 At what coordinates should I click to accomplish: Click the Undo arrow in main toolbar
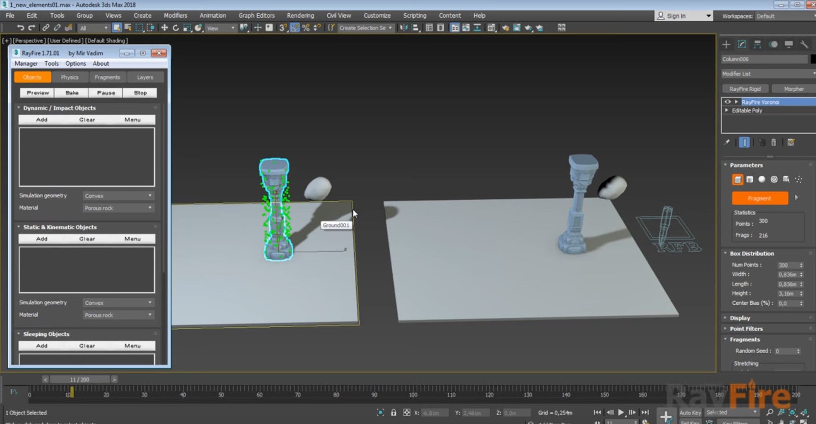pos(20,28)
